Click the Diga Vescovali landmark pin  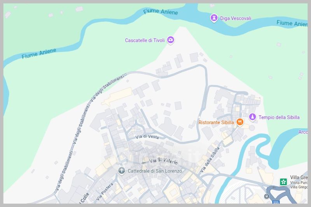click(214, 18)
